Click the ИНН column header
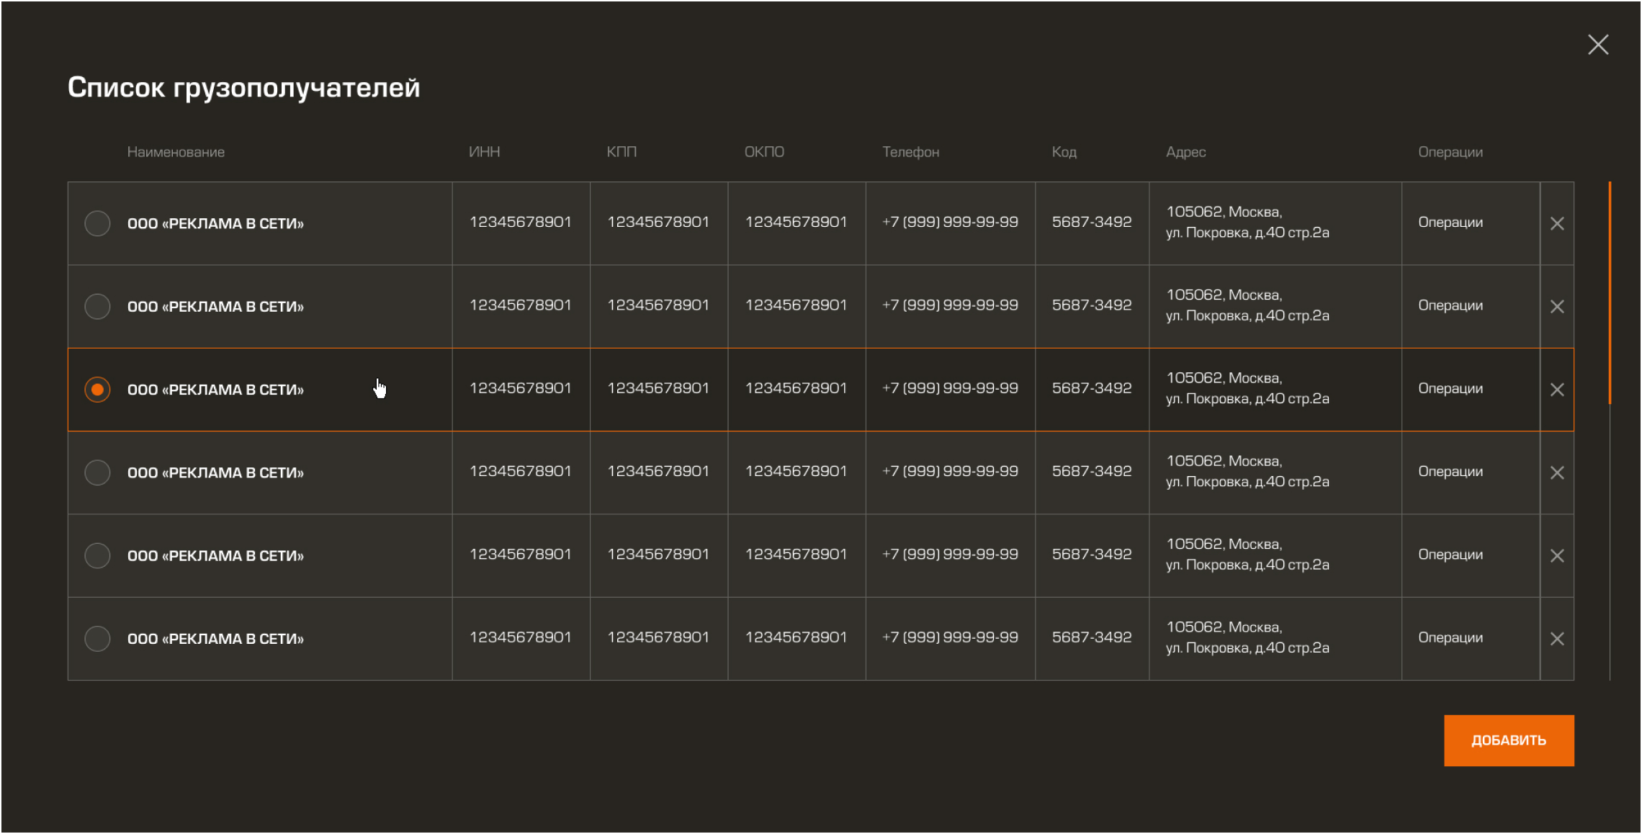The image size is (1642, 834). (484, 152)
